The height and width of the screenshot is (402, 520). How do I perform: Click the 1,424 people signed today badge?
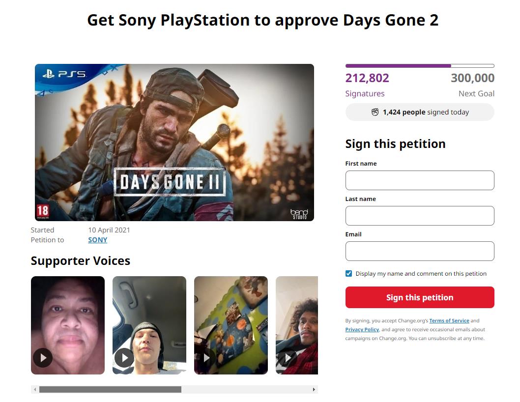coord(420,112)
